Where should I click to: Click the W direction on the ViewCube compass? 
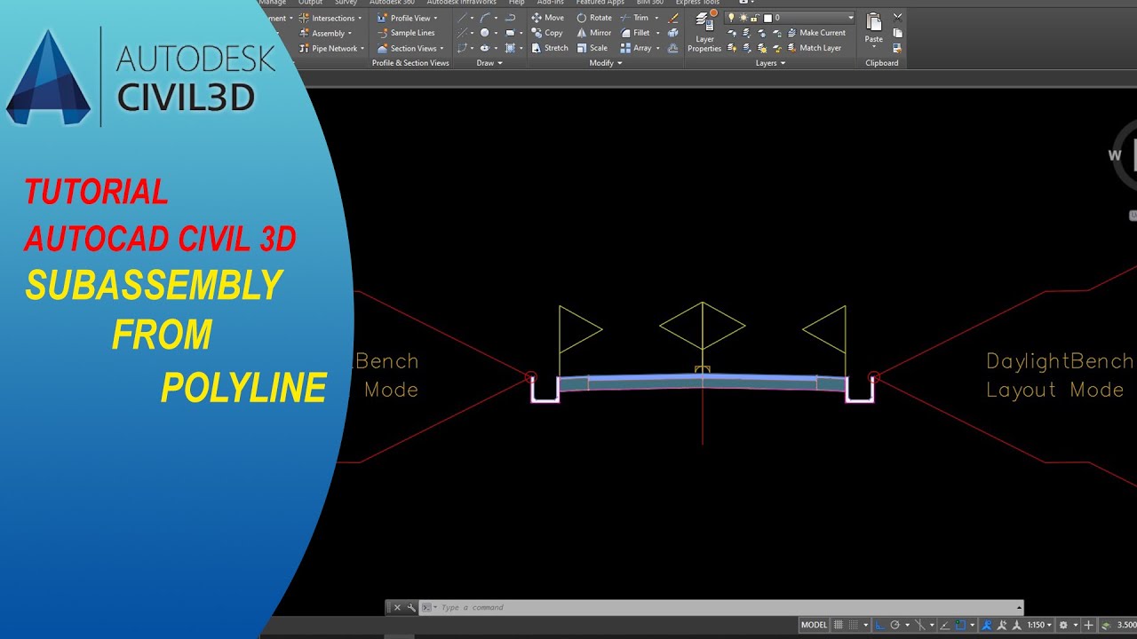point(1115,155)
